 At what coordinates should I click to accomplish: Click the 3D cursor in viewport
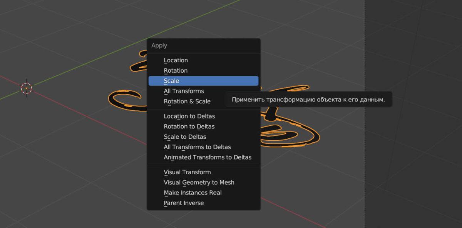click(x=26, y=88)
